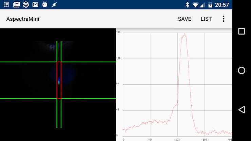Tap the 202 label on the x-axis

(177, 140)
